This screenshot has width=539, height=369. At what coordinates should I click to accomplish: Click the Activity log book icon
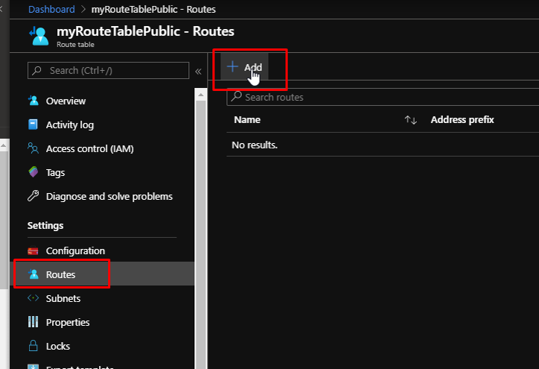33,124
